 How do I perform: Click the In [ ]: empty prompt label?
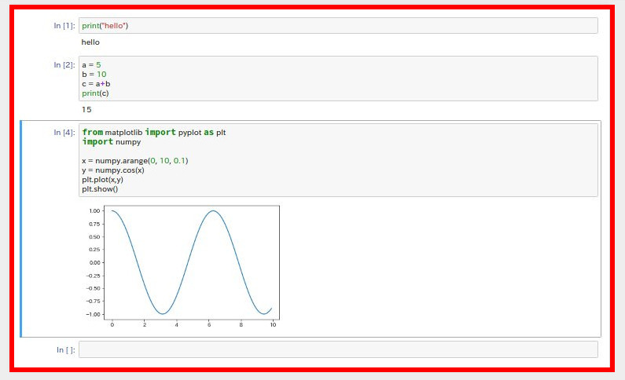click(66, 349)
